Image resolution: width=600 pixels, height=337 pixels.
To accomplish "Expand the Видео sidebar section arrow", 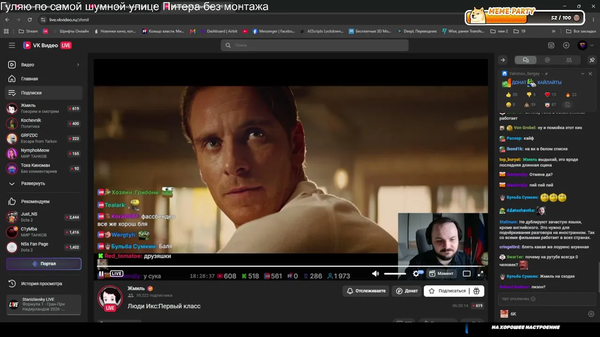I will pos(78,65).
